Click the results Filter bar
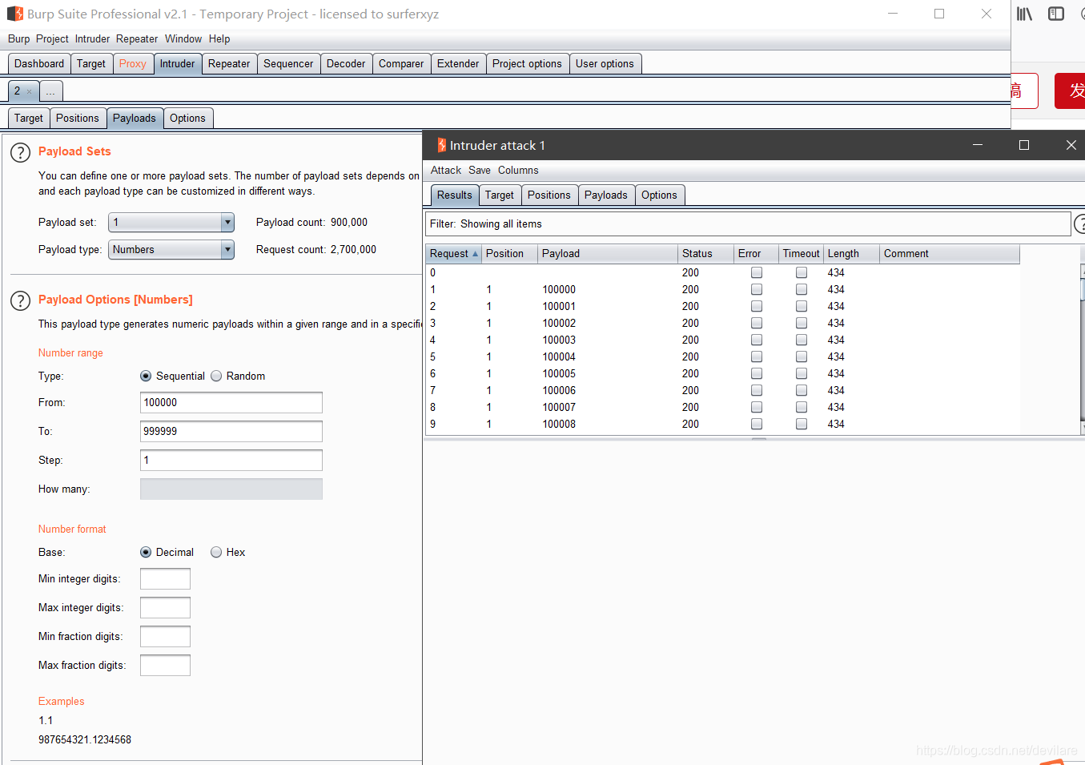The height and width of the screenshot is (765, 1085). [748, 224]
